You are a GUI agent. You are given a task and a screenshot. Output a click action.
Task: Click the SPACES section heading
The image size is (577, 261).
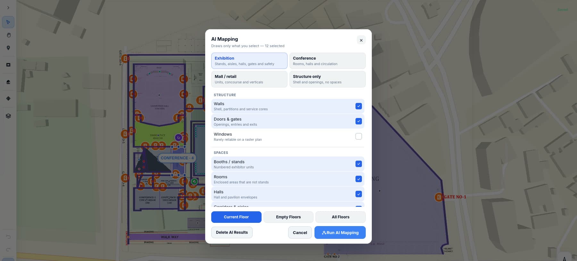[221, 153]
